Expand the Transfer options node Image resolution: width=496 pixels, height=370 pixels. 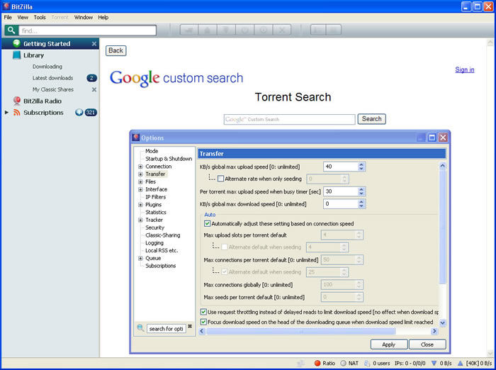point(140,174)
